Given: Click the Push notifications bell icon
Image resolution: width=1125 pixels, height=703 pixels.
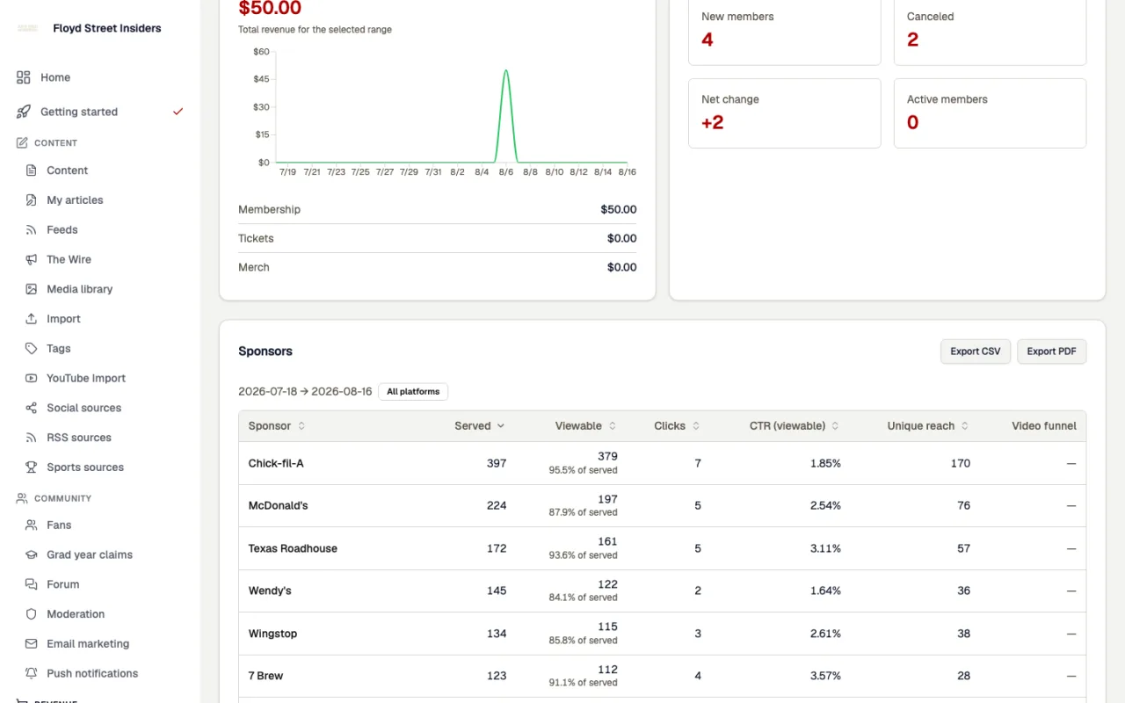Looking at the screenshot, I should pos(32,673).
